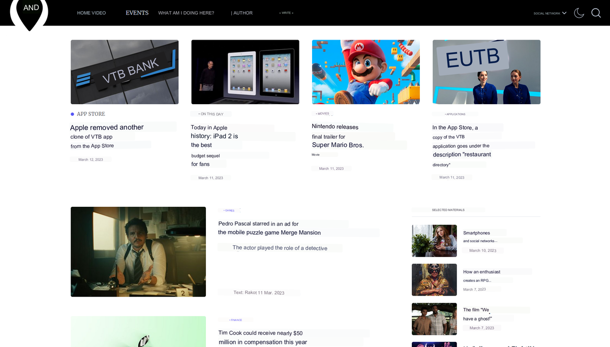This screenshot has width=610, height=347.
Task: Click March 11, 2023 under restaurant-directory article
Action: pyautogui.click(x=452, y=177)
